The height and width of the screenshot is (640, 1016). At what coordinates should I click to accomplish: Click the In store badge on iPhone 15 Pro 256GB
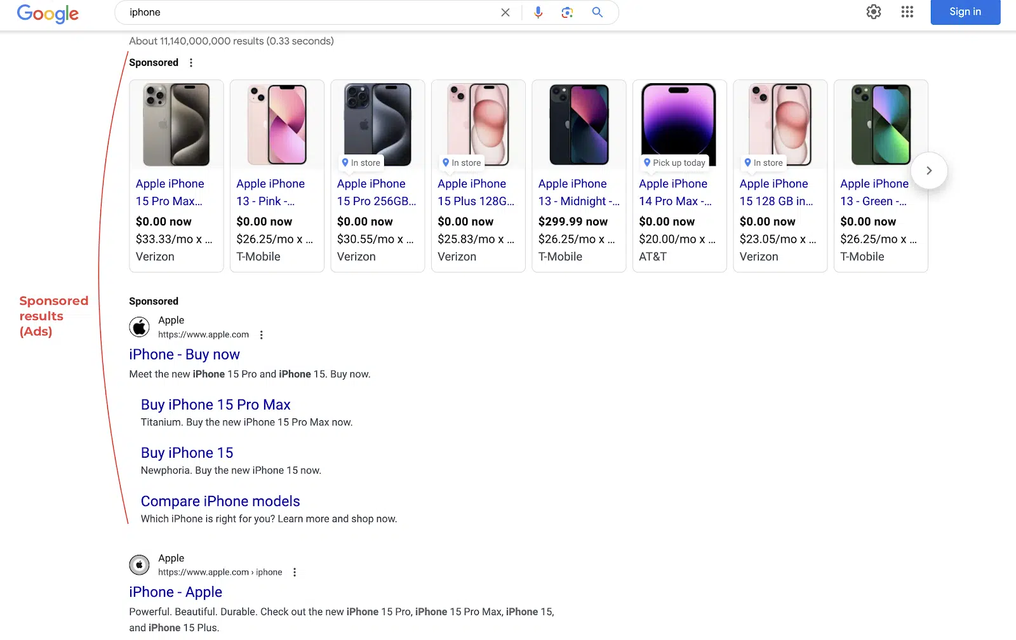361,163
